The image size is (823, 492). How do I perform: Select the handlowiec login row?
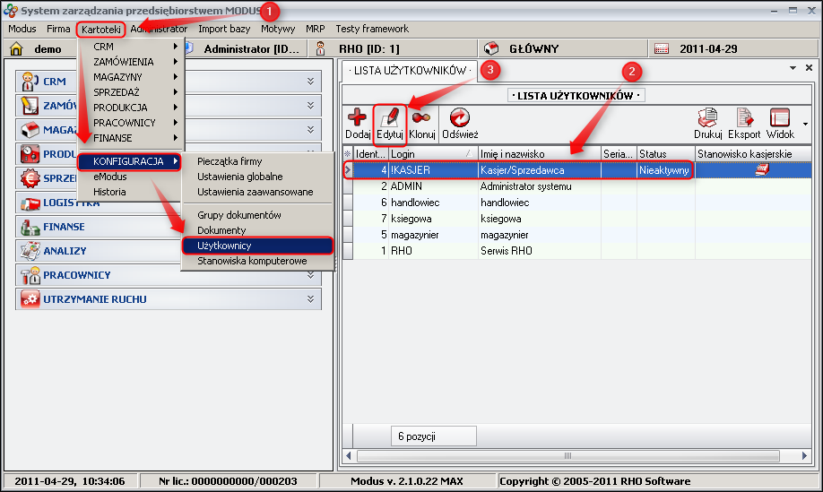click(577, 203)
